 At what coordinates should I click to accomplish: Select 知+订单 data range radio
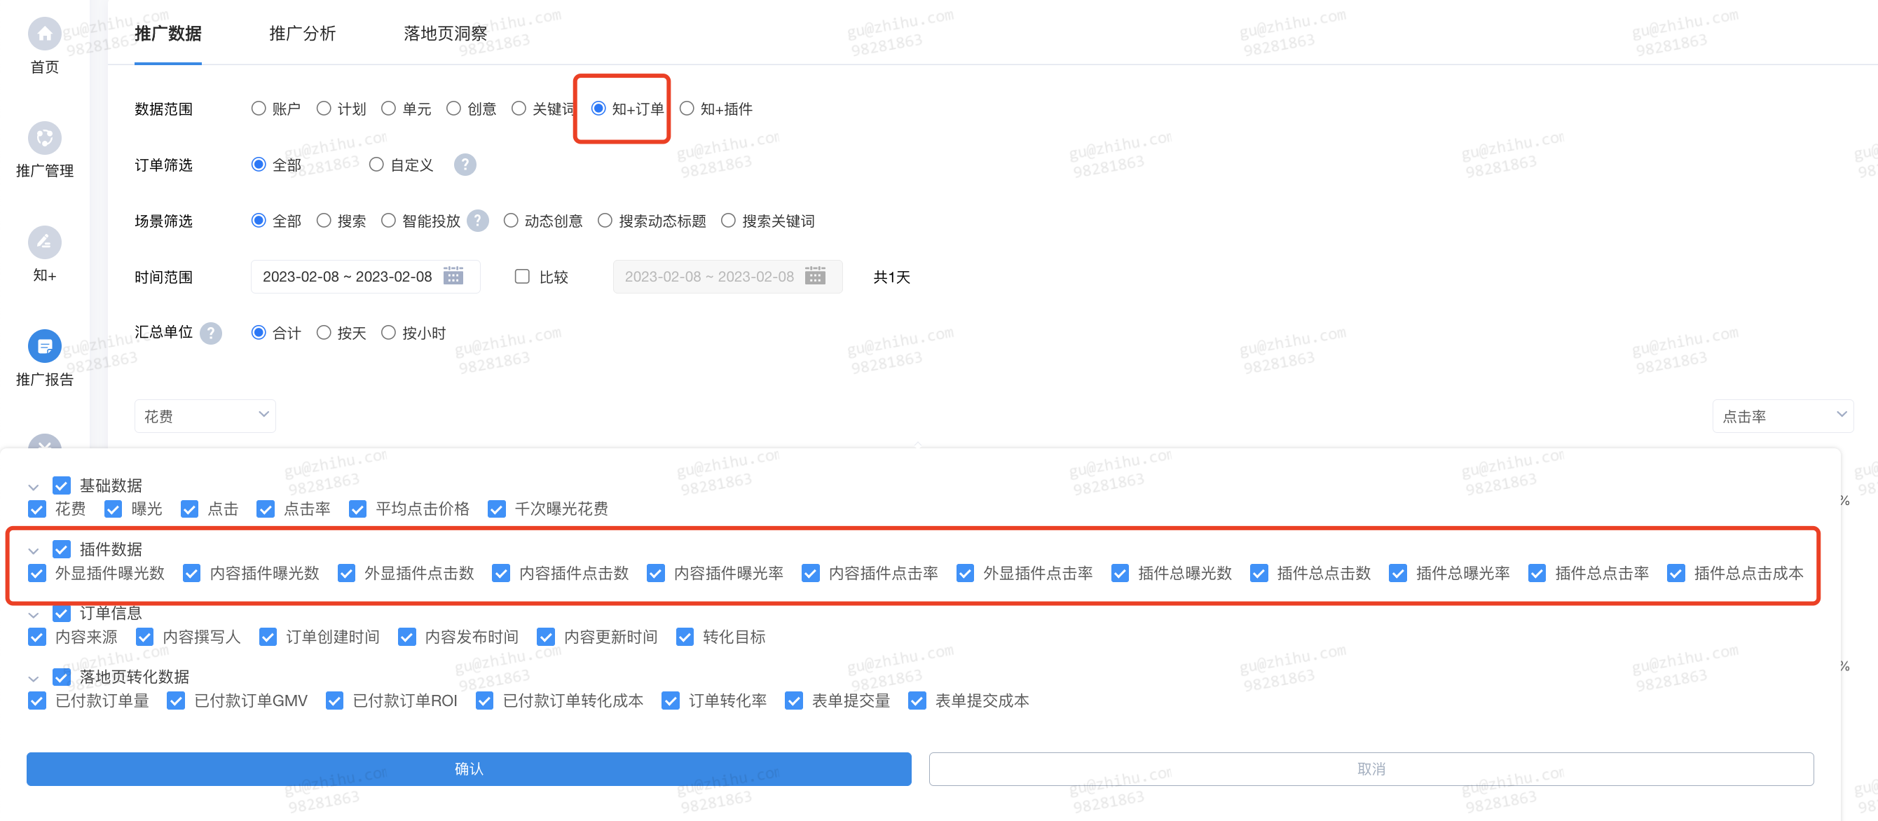click(x=598, y=109)
